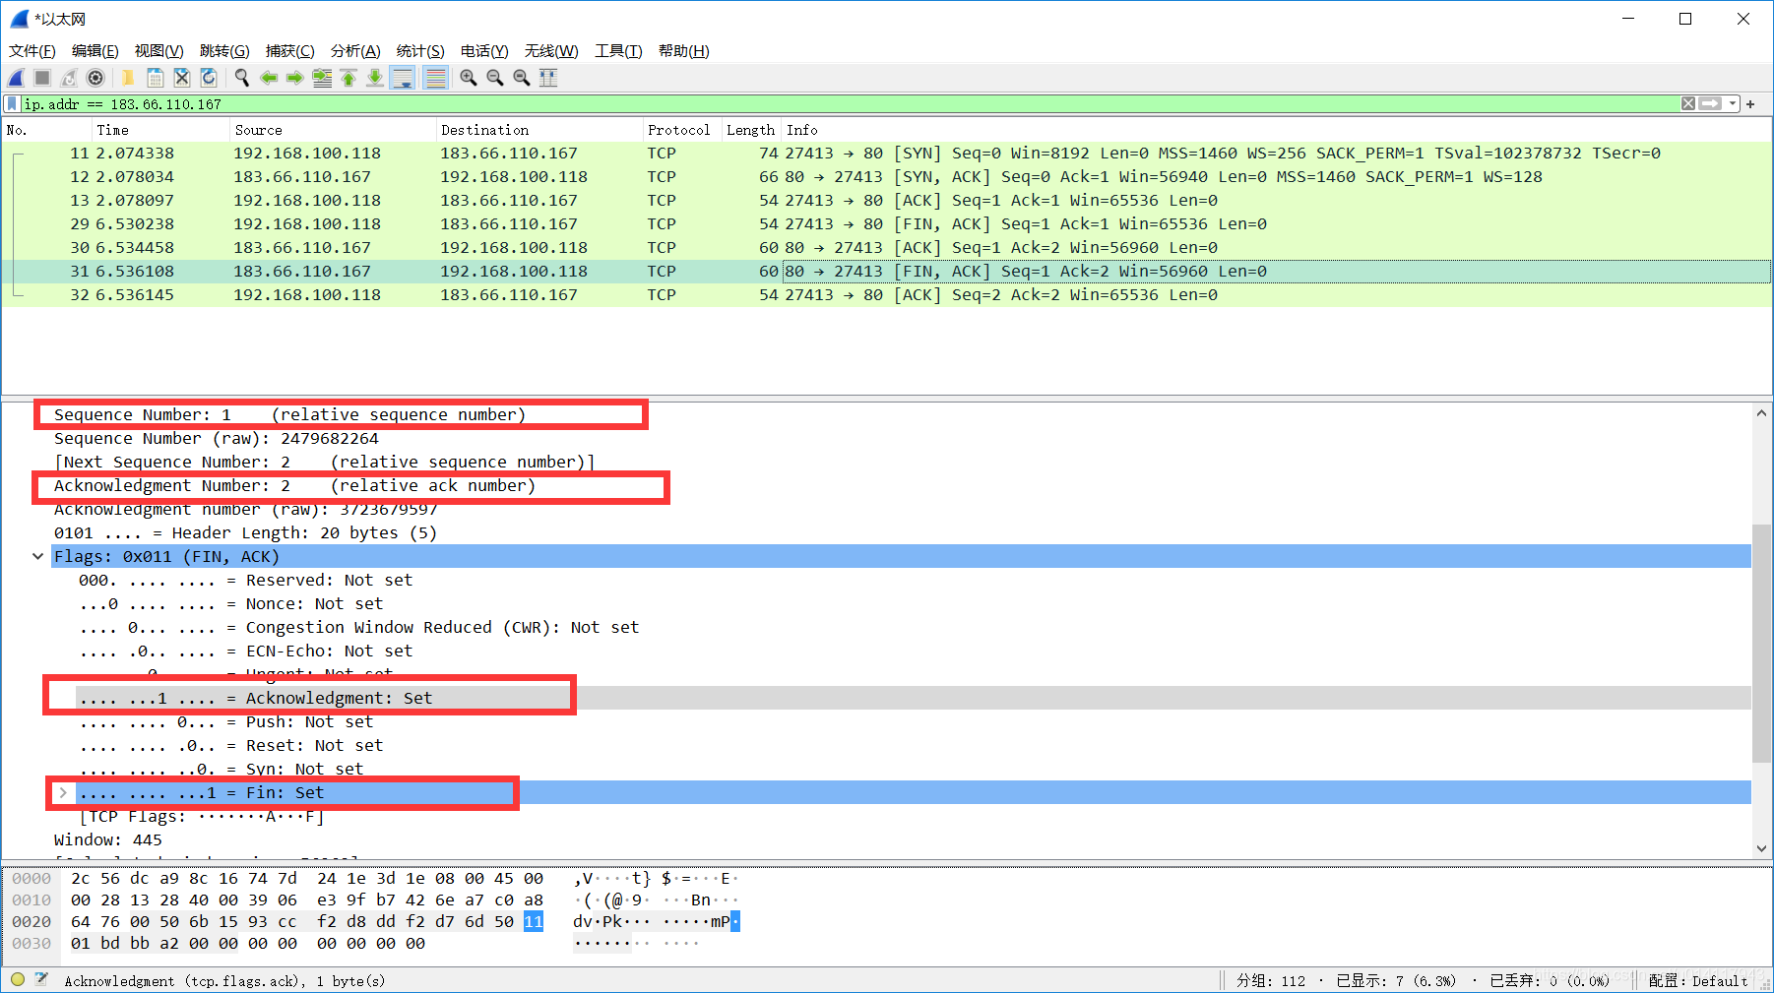Start capturing packets with shark fin icon

[17, 78]
